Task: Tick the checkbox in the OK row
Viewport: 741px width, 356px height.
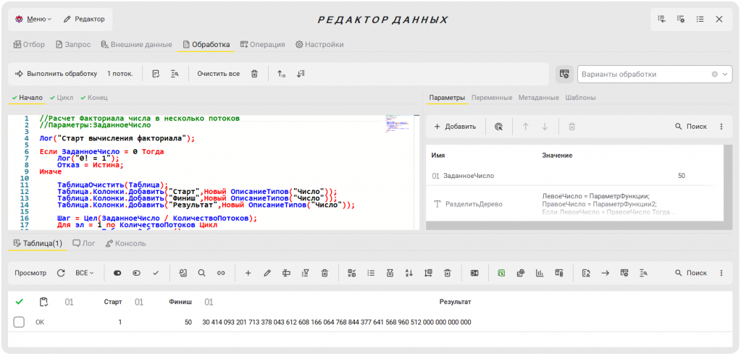Action: pos(19,322)
